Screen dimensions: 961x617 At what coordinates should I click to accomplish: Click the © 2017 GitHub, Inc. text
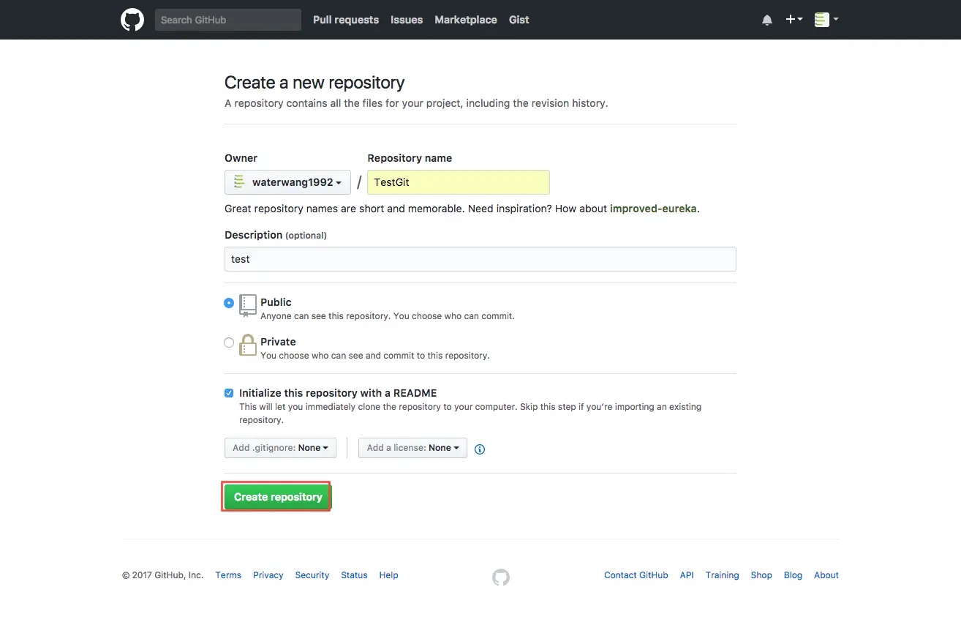click(163, 575)
